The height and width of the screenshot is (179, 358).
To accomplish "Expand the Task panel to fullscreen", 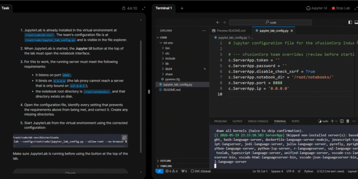I will click(144, 8).
